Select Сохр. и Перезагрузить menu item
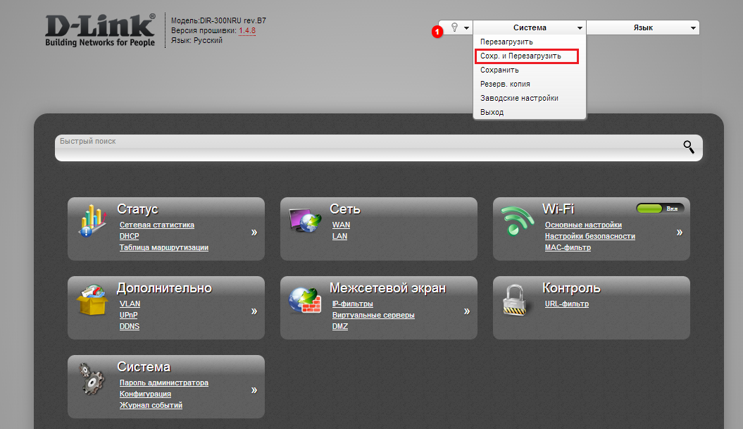The height and width of the screenshot is (429, 743). (525, 56)
